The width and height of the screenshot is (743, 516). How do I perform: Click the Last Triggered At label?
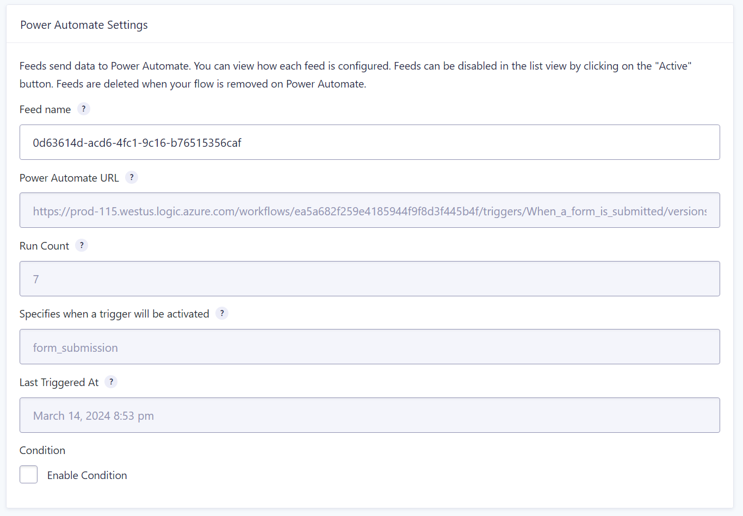(x=59, y=382)
